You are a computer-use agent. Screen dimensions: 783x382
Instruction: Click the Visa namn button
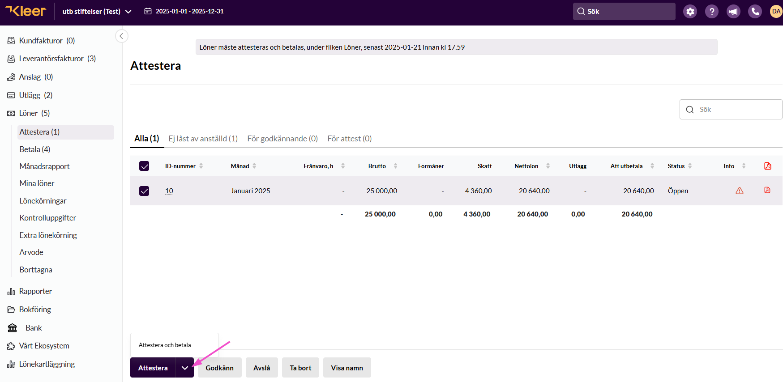(x=347, y=368)
